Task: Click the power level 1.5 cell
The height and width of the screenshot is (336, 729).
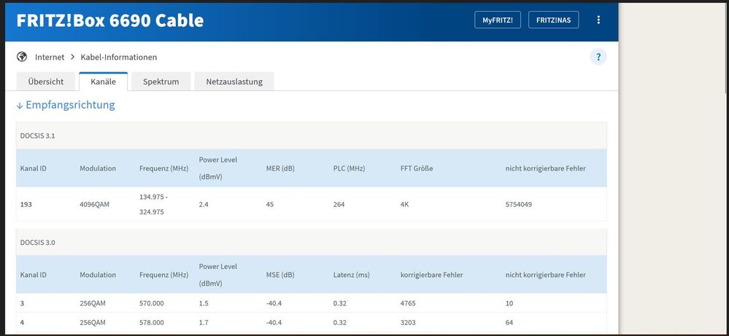Action: pos(204,303)
